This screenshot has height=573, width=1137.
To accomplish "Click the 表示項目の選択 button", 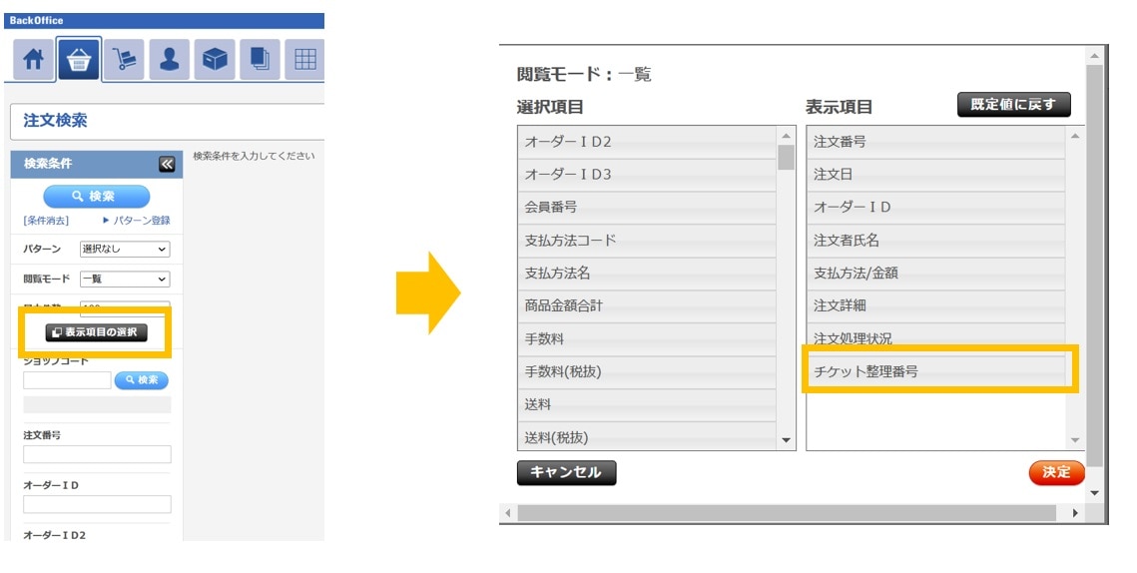I will (x=97, y=332).
